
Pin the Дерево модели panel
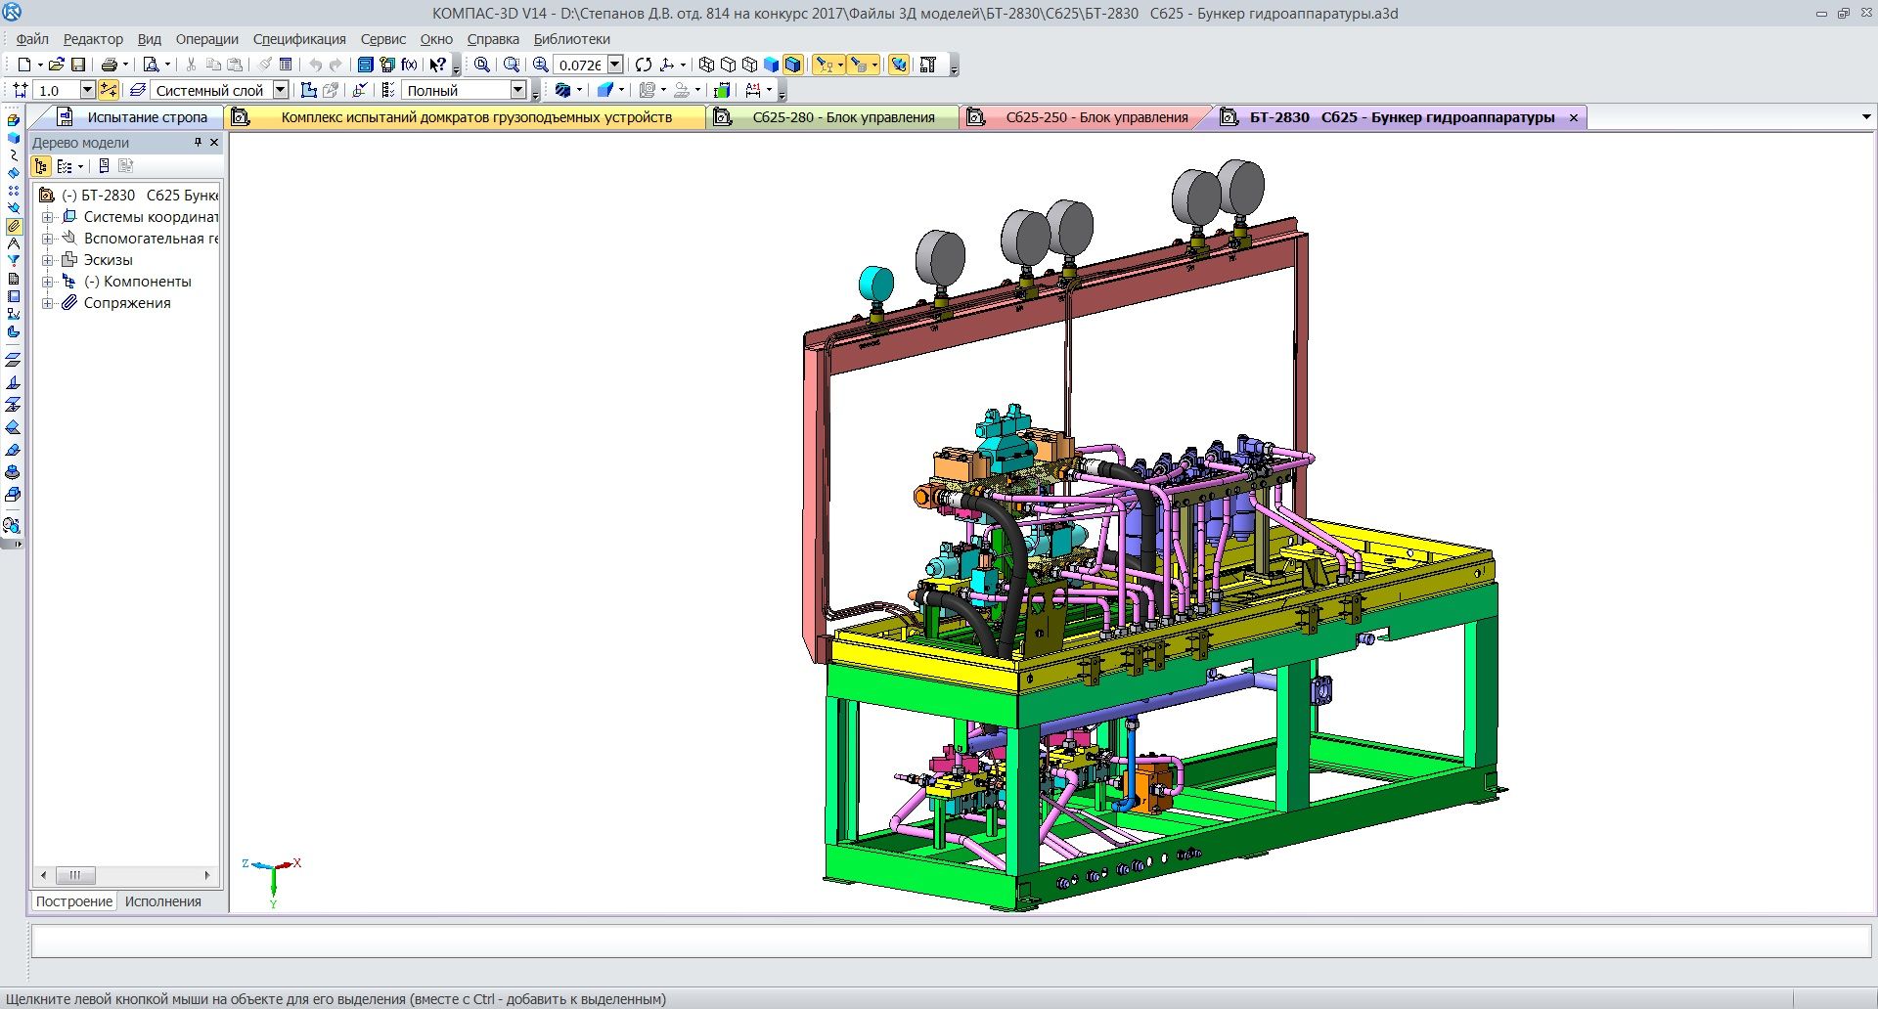pos(198,143)
